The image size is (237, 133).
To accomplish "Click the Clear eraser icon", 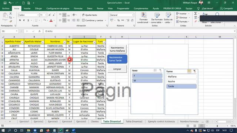I will coord(196,21).
